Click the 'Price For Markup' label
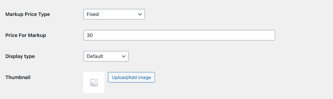The height and width of the screenshot is (99, 333). pyautogui.click(x=26, y=35)
